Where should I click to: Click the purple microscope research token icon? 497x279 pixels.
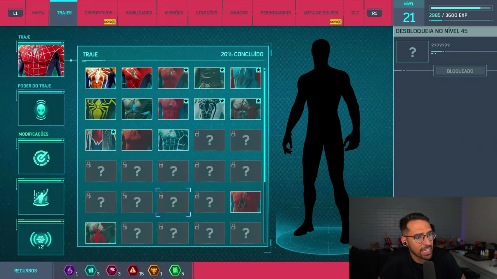coord(69,270)
